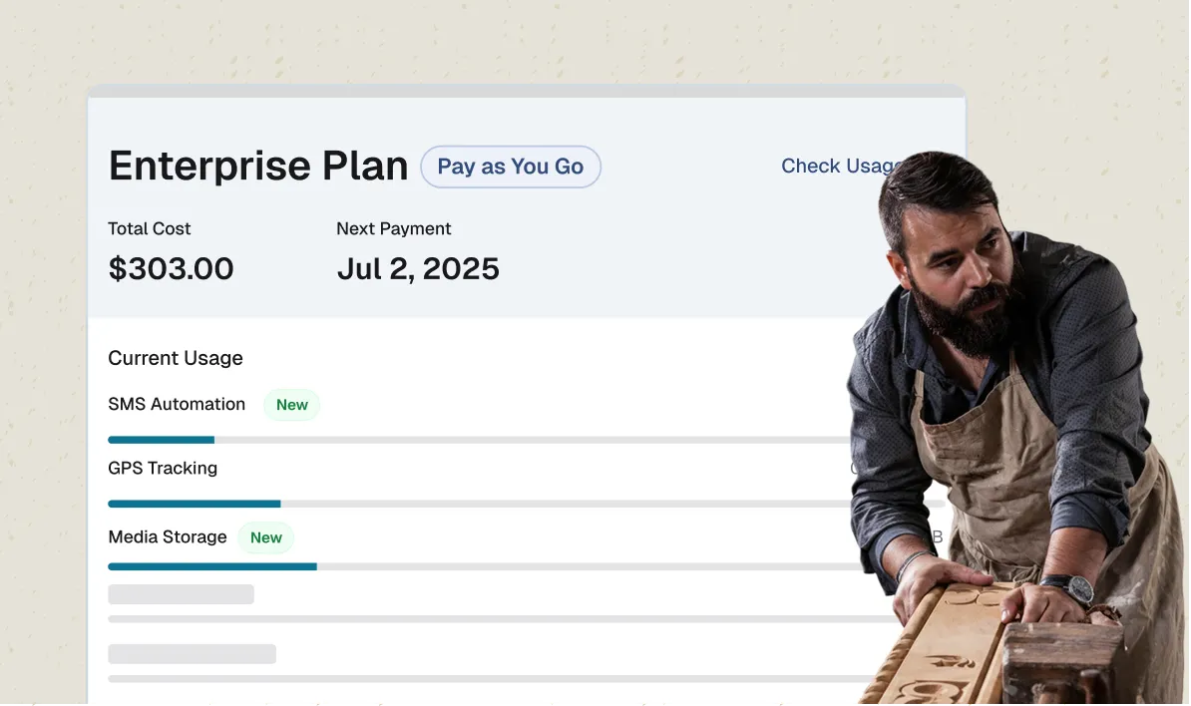Click the second gray placeholder label at the bottom
Image resolution: width=1191 pixels, height=706 pixels.
tap(192, 654)
